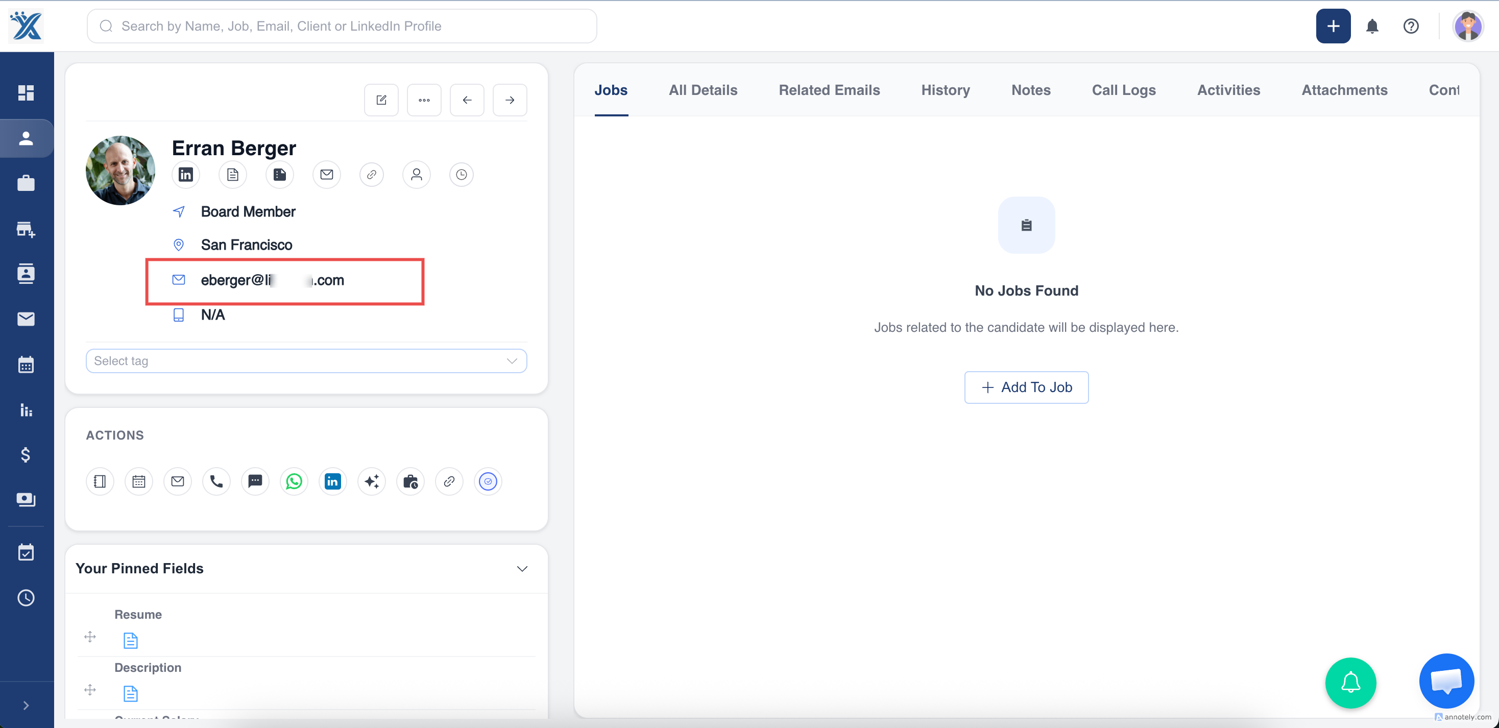Switch to the History tab
This screenshot has height=728, width=1499.
pos(946,90)
